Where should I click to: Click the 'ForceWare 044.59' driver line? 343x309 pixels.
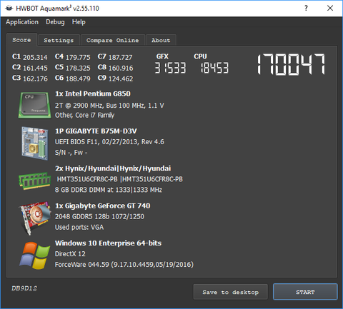tap(124, 265)
